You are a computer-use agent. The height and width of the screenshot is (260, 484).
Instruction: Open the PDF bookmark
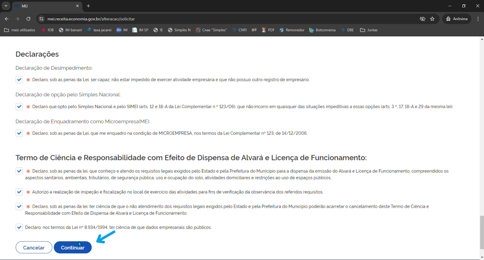(268, 30)
